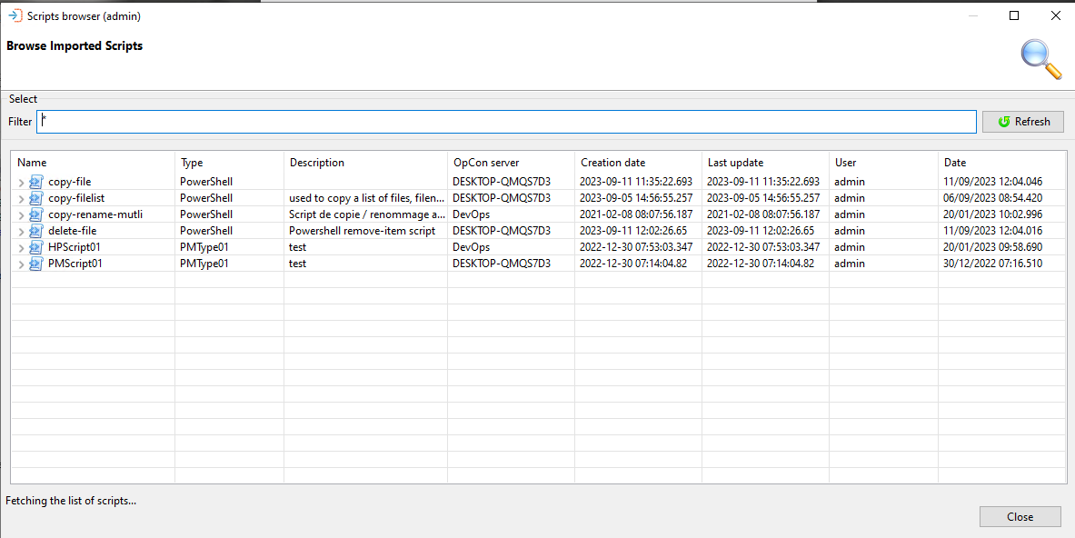Viewport: 1075px width, 538px height.
Task: Sort by the Last update column header
Action: point(766,163)
